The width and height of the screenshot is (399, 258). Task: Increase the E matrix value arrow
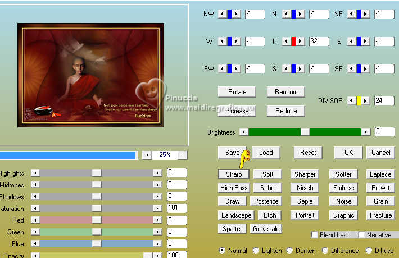(x=366, y=41)
